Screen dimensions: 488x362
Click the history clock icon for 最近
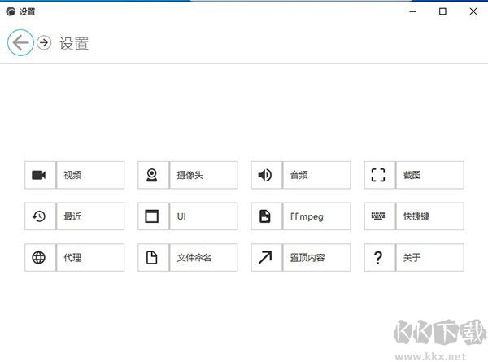39,216
